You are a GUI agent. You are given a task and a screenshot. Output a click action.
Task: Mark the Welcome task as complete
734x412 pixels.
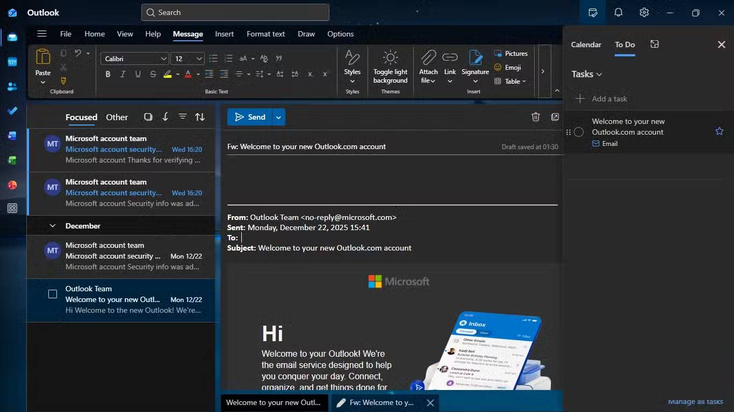[x=579, y=132]
